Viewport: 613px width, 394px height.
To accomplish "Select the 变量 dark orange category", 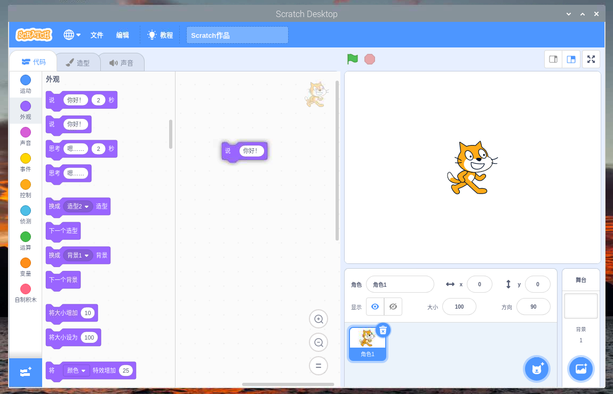I will (x=26, y=267).
